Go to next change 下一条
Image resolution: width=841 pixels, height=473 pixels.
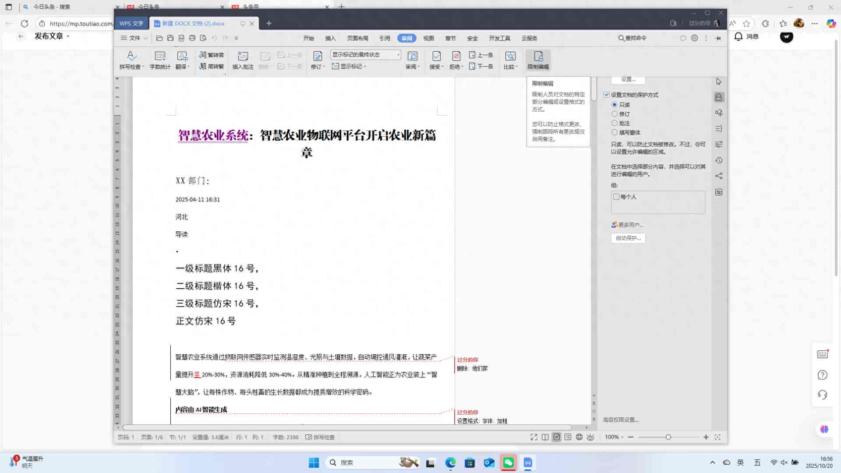tap(481, 66)
